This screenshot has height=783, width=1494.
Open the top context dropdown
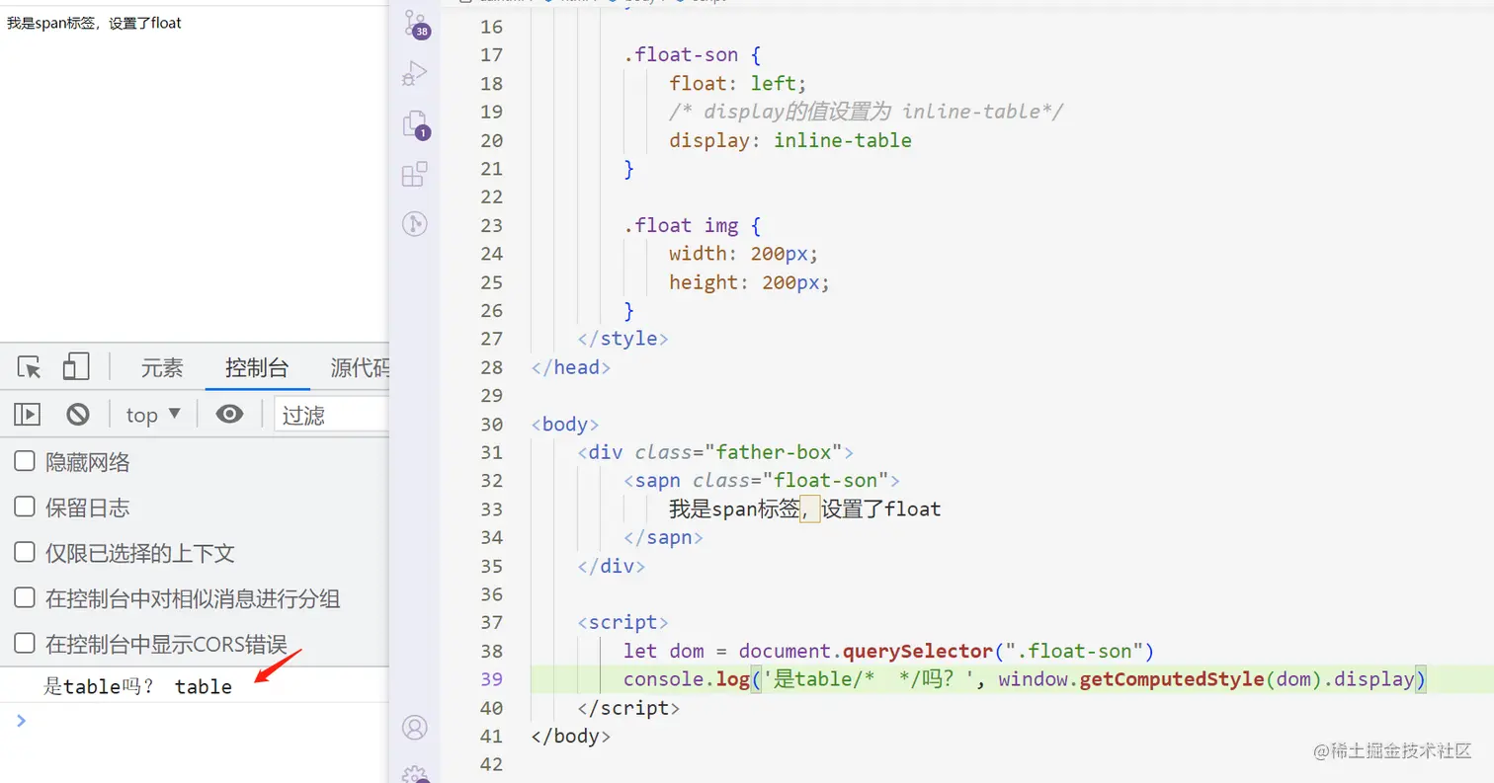(153, 415)
